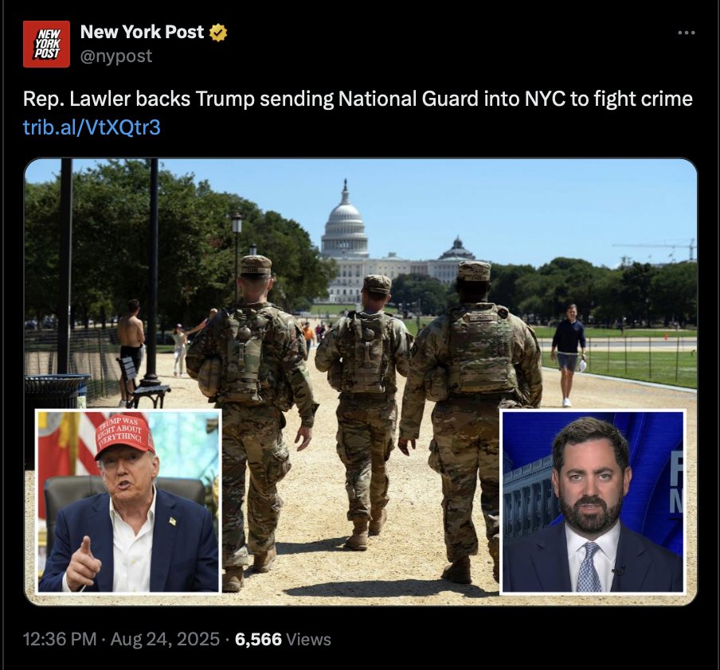
Task: Open the three-dot more options menu
Action: point(687,33)
